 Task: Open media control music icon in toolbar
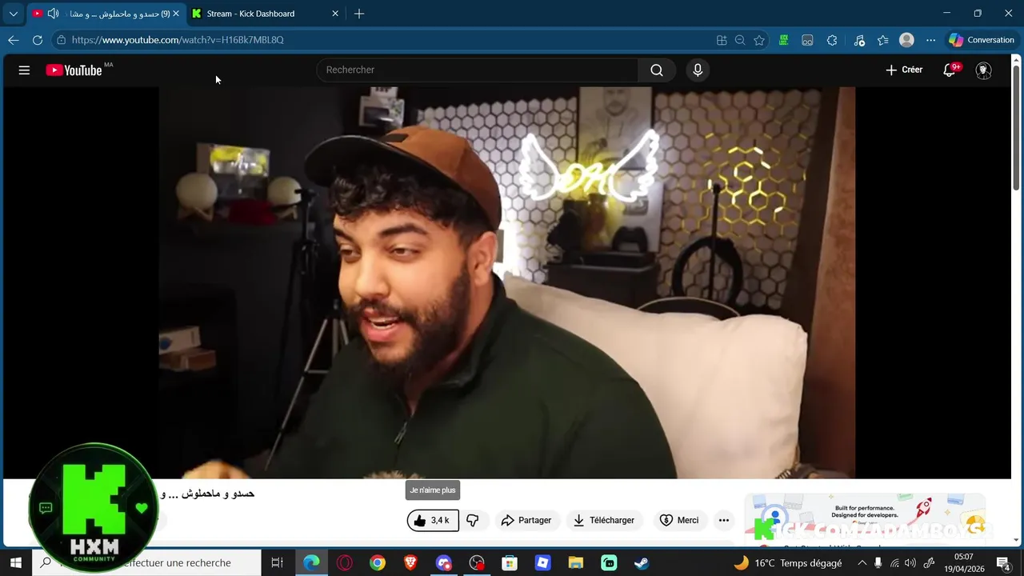point(859,40)
